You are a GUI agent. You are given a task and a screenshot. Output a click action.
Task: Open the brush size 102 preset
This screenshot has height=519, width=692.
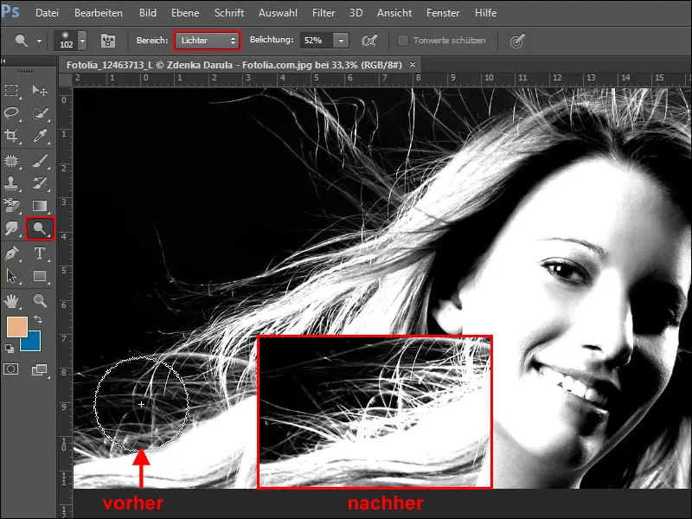tap(67, 41)
